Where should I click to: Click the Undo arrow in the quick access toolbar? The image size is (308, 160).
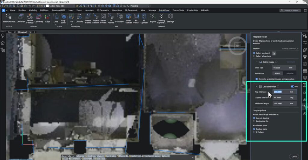(30, 6)
